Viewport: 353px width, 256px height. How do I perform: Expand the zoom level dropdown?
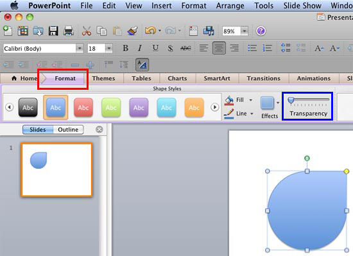pyautogui.click(x=245, y=31)
